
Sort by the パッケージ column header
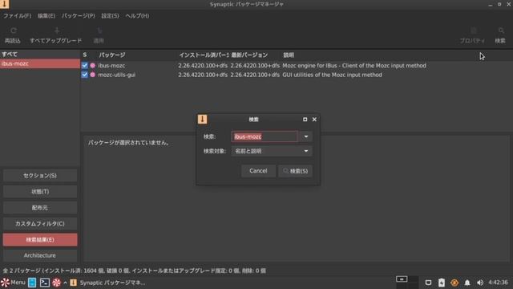click(x=112, y=55)
